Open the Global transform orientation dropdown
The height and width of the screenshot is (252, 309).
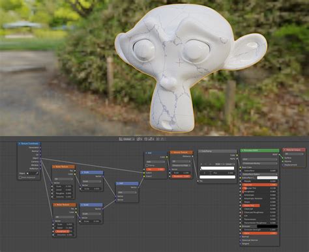[129, 139]
